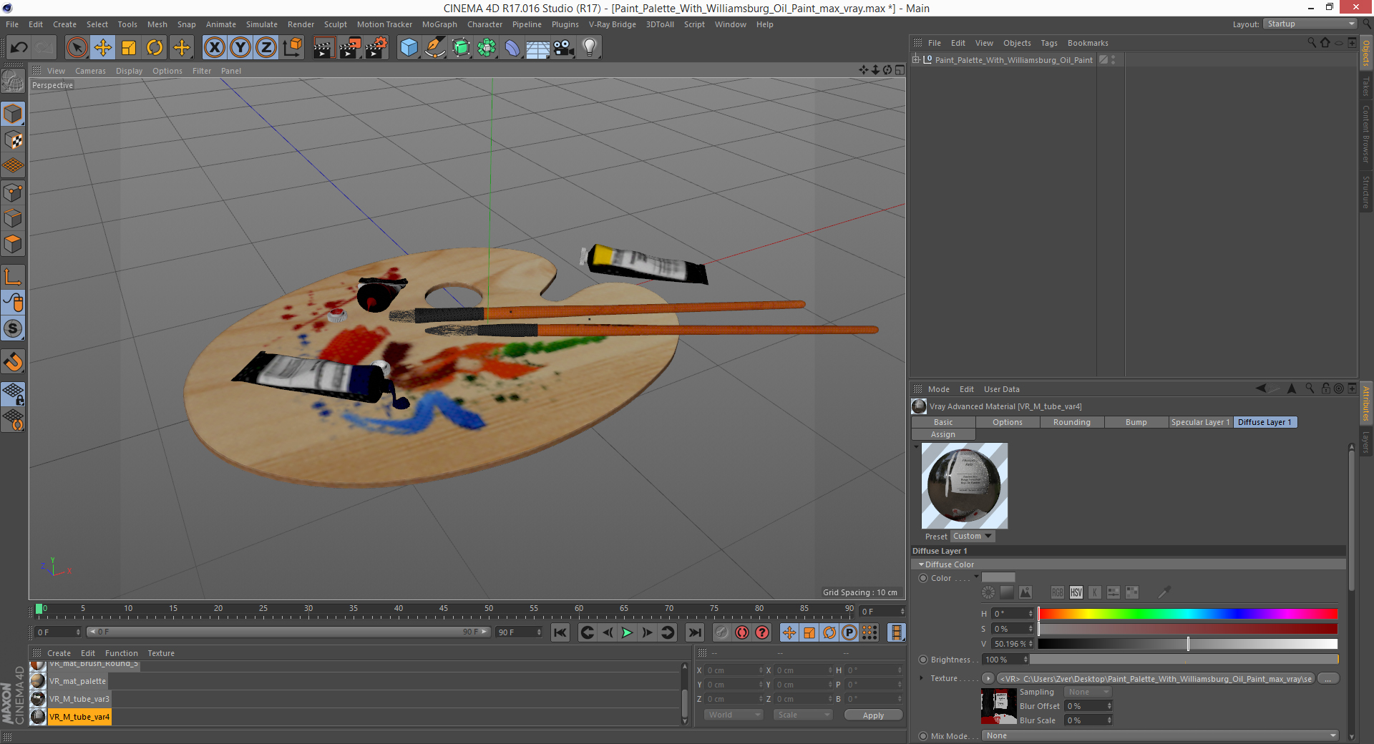Activate the Scale tool in top toolbar
The width and height of the screenshot is (1374, 744).
click(129, 48)
